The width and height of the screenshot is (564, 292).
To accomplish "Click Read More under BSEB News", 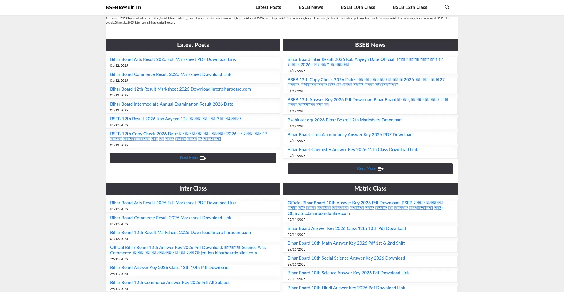I will (x=366, y=168).
